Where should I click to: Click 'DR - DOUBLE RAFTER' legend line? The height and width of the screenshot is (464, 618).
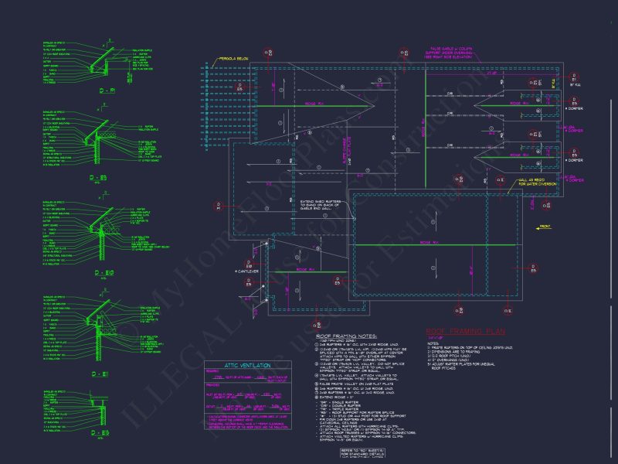click(340, 405)
